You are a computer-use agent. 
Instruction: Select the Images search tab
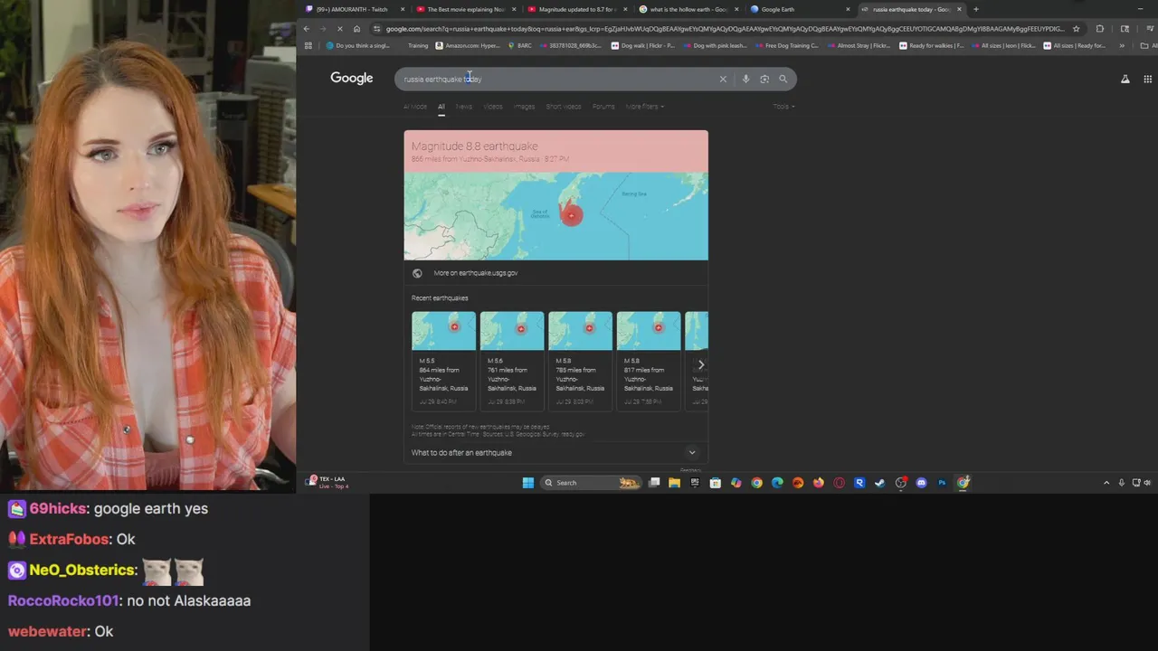pyautogui.click(x=525, y=107)
